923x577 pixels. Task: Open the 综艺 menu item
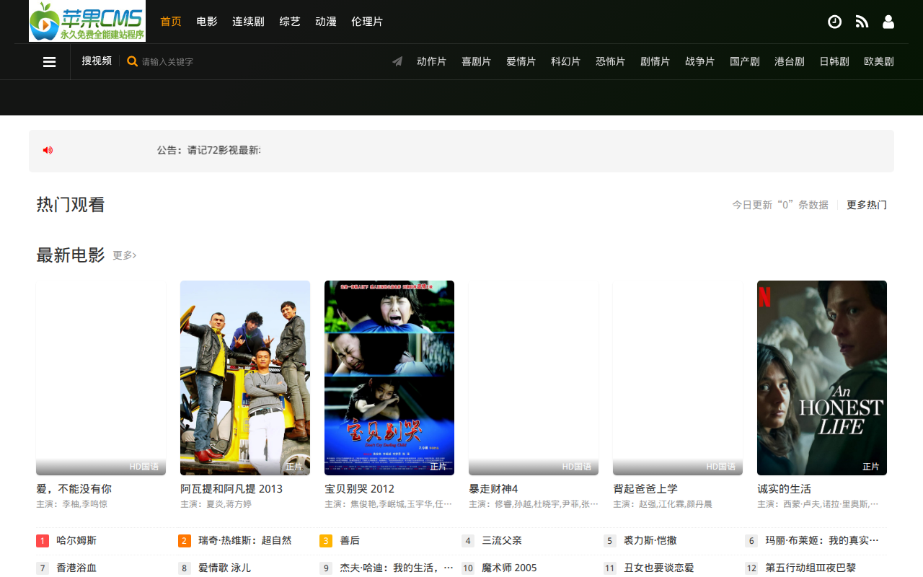[x=290, y=22]
